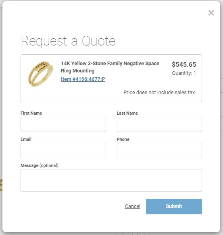223x235 pixels.
Task: Click the sales tax disclaimer note
Action: (x=160, y=92)
